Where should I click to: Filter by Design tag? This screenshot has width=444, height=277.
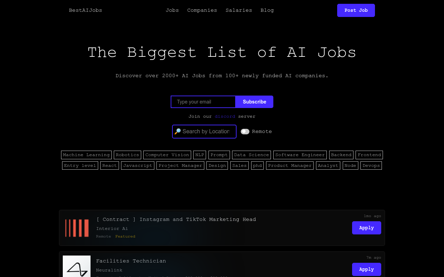[217, 166]
